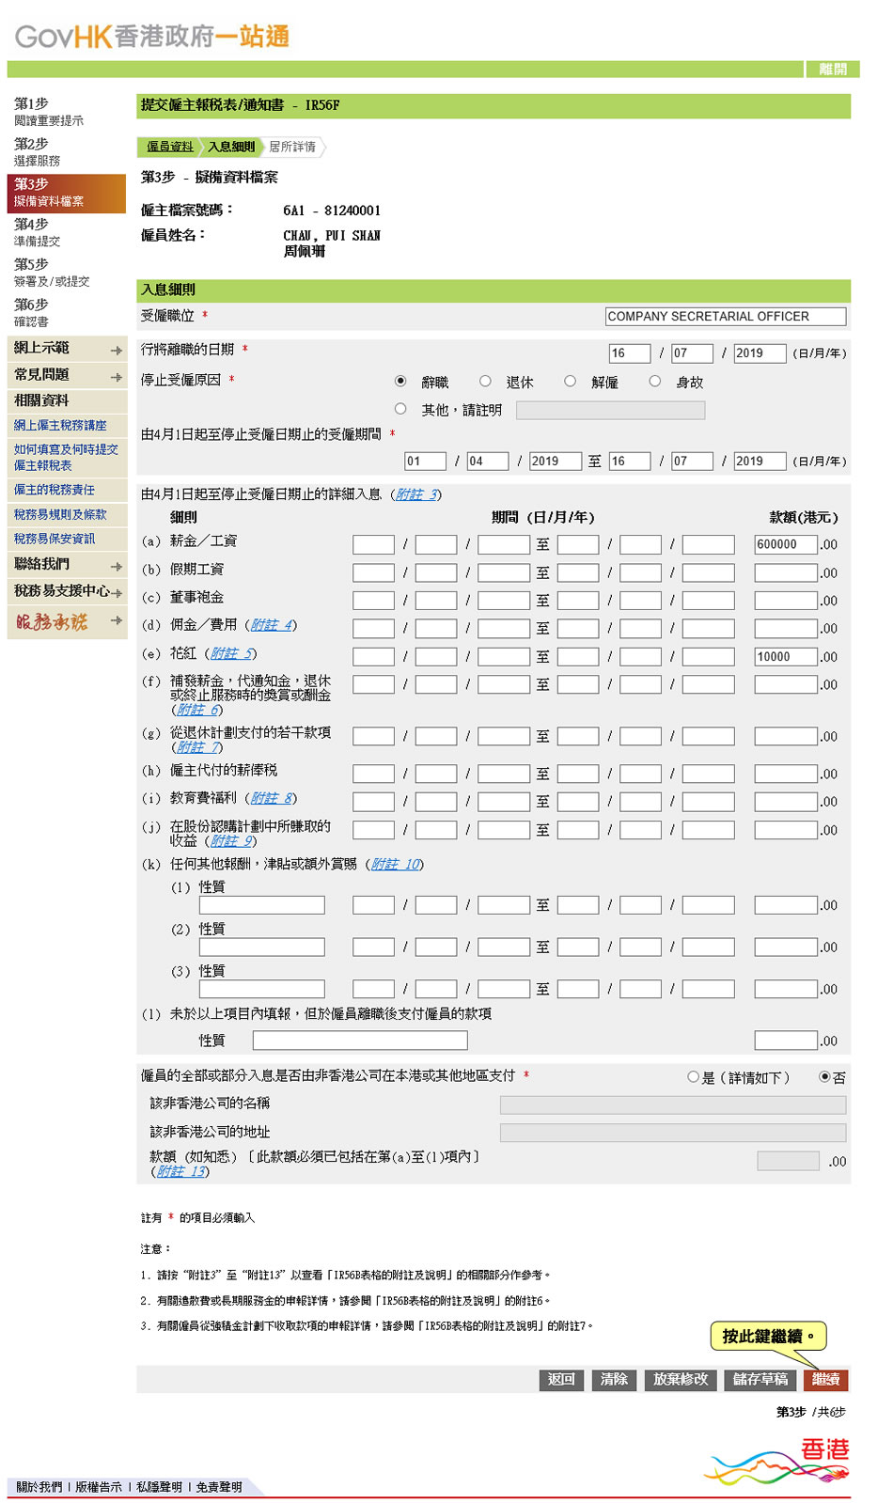
Task: Open the 附註 13 link
Action: point(180,1171)
